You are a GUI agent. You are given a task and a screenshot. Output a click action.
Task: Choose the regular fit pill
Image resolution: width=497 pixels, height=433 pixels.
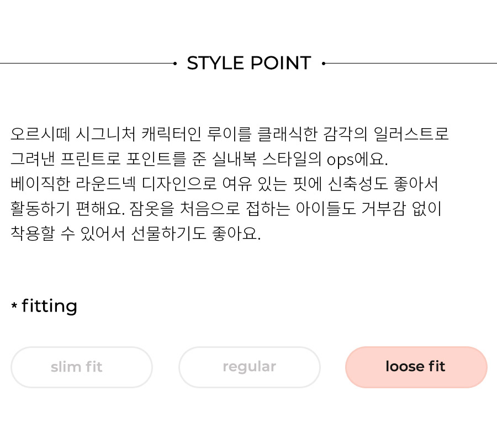[x=250, y=367]
